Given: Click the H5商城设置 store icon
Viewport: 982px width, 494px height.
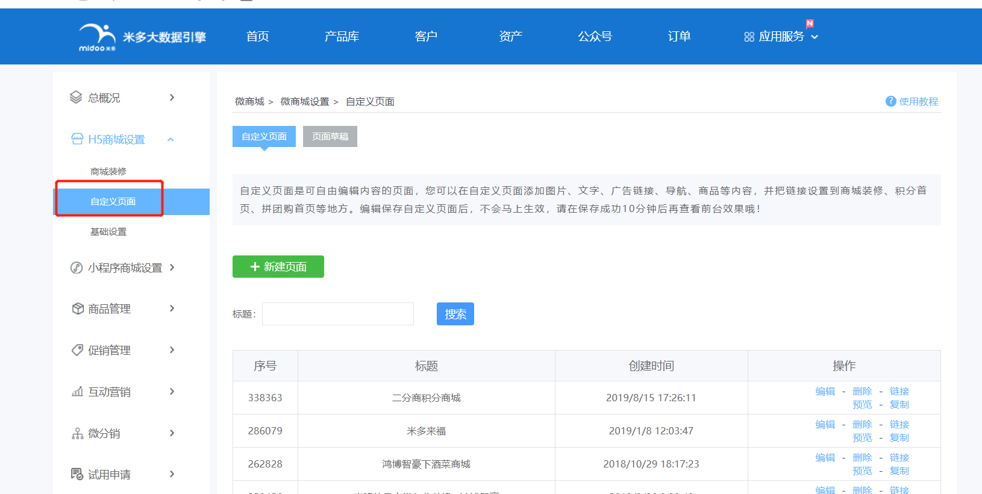Looking at the screenshot, I should pos(77,139).
